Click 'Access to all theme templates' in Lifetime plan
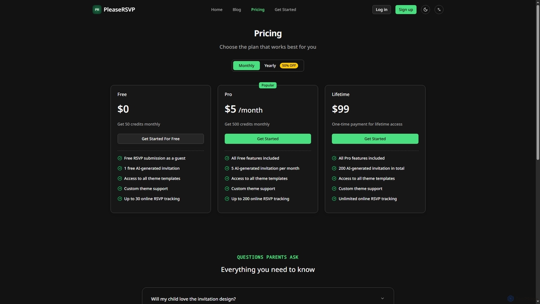The image size is (540, 304). point(367,178)
